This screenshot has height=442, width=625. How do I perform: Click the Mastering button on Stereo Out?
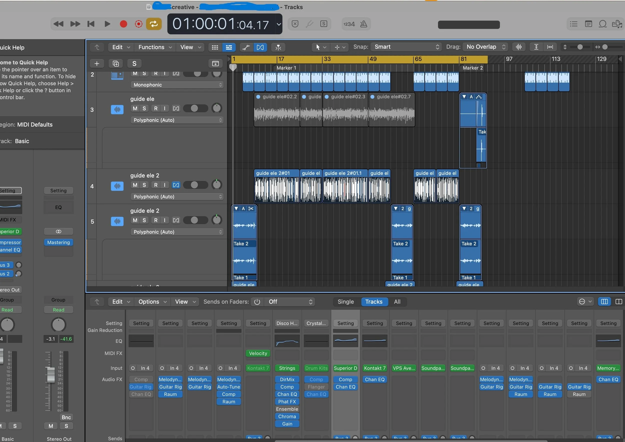(x=58, y=243)
